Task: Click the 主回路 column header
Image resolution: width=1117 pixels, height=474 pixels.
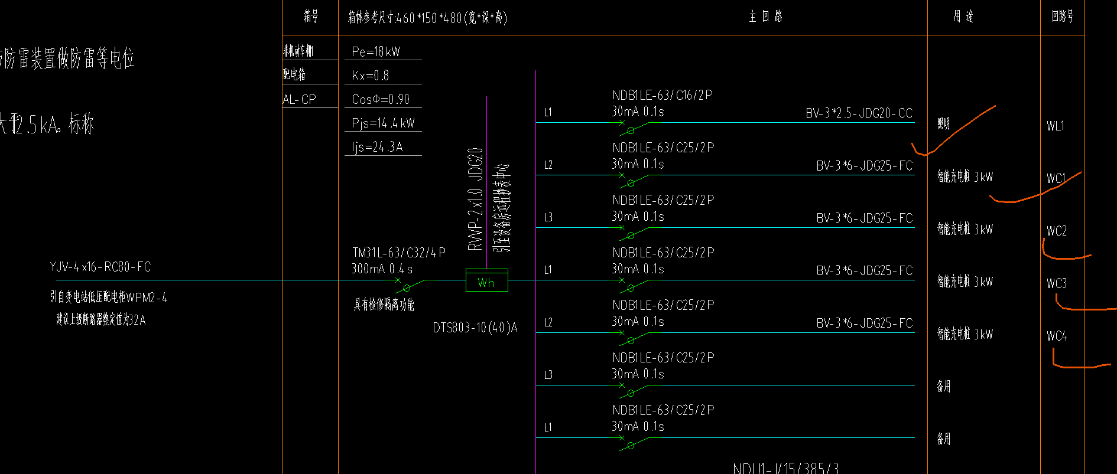Action: 765,17
